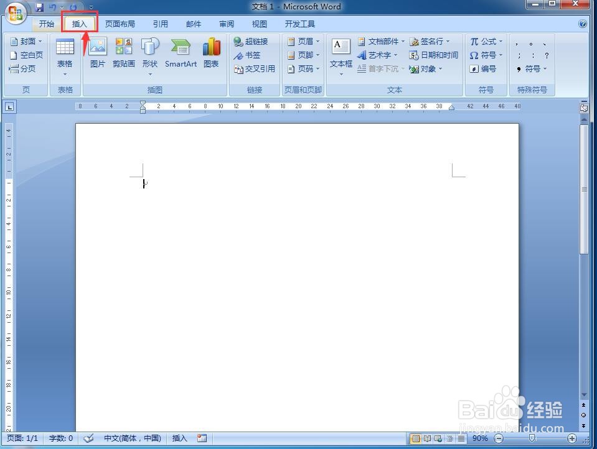Image resolution: width=597 pixels, height=449 pixels.
Task: Check spelling and proofing status icon
Action: [x=89, y=438]
